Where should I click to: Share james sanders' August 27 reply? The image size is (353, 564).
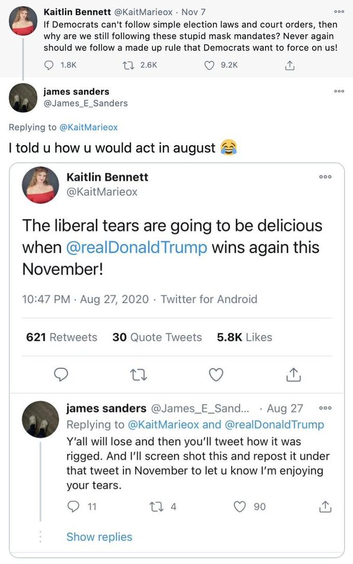click(324, 506)
